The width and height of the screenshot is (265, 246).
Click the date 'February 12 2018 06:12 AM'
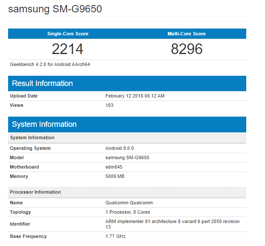point(135,96)
